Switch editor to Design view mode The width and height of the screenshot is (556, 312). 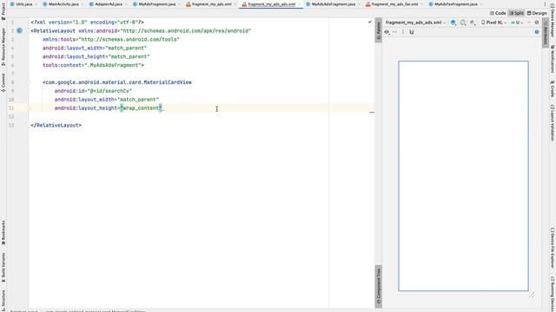[x=537, y=13]
